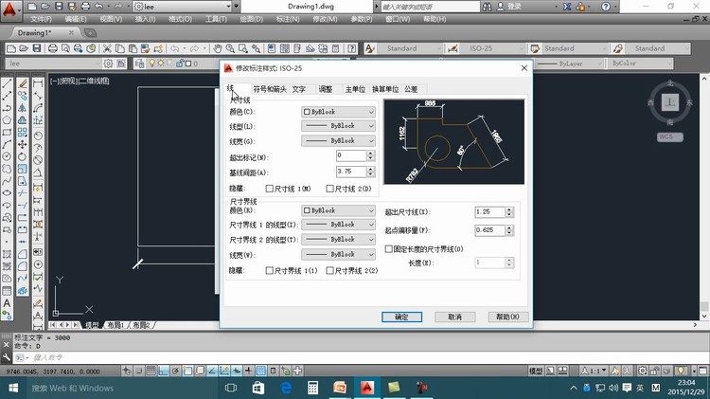Select the Linear dimension tool
This screenshot has height=399, width=710.
click(38, 84)
